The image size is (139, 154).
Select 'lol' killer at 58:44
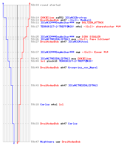pos(43,61)
